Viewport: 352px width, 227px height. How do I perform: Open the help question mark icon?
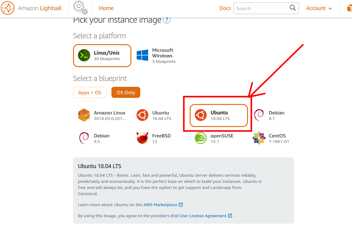pos(167,20)
